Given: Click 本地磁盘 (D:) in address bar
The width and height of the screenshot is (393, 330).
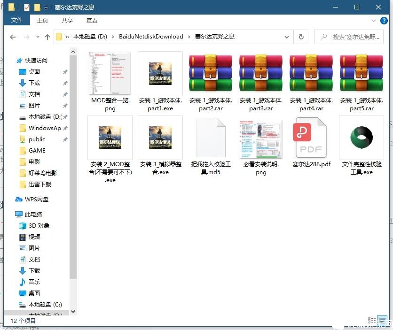Looking at the screenshot, I should click(x=90, y=37).
